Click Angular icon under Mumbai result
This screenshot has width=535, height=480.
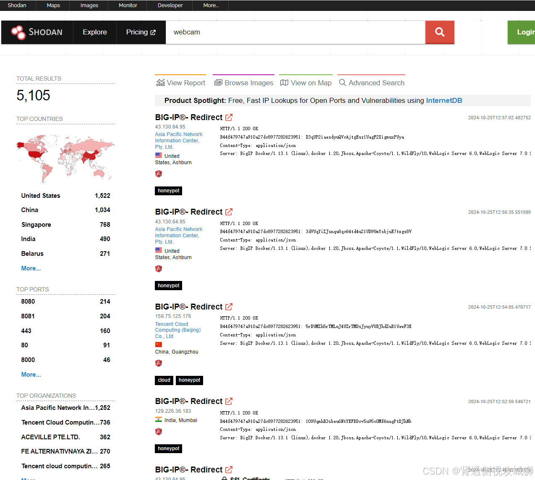(x=159, y=432)
